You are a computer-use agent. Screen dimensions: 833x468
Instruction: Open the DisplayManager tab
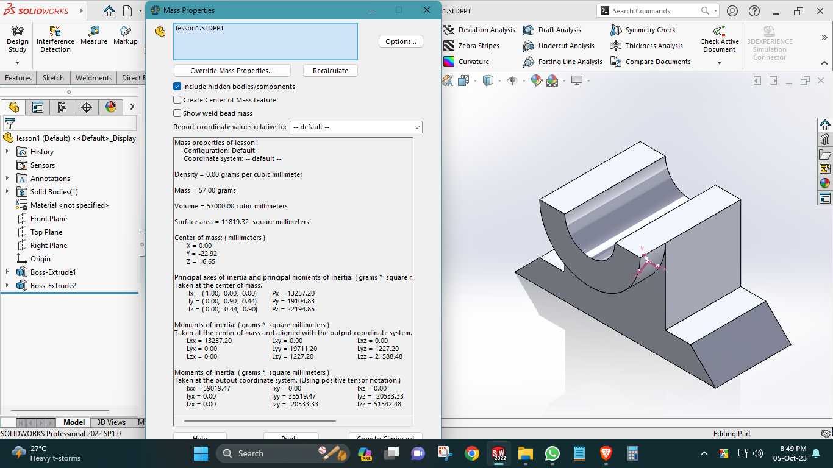point(111,107)
